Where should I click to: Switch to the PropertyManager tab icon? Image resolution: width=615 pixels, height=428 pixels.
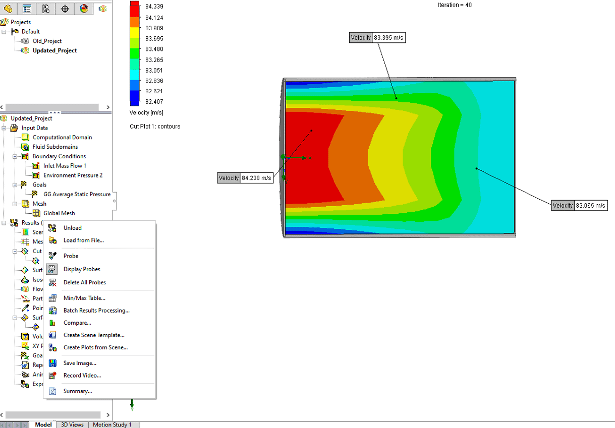27,9
